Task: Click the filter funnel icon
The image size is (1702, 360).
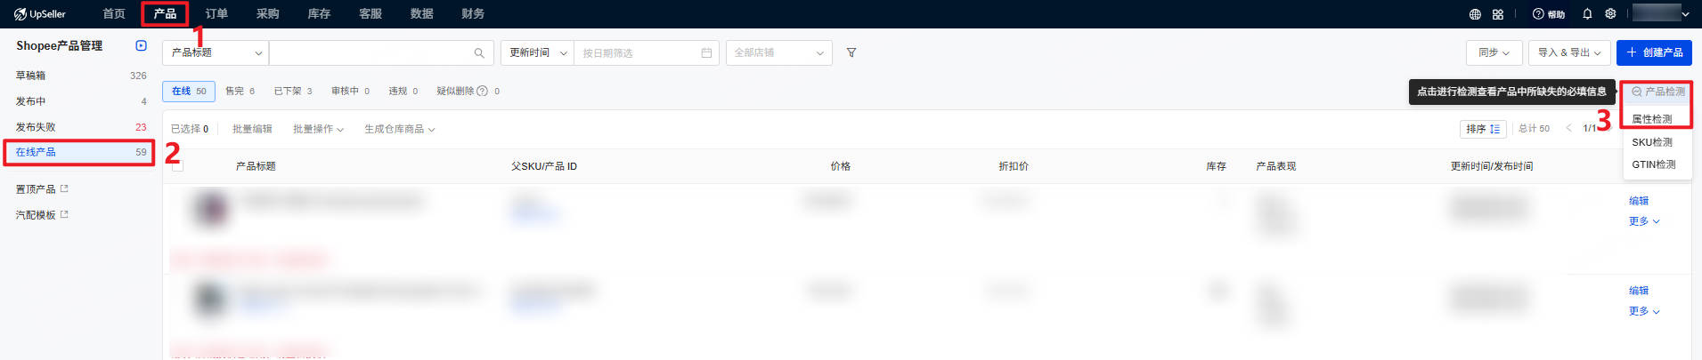Action: 851,53
